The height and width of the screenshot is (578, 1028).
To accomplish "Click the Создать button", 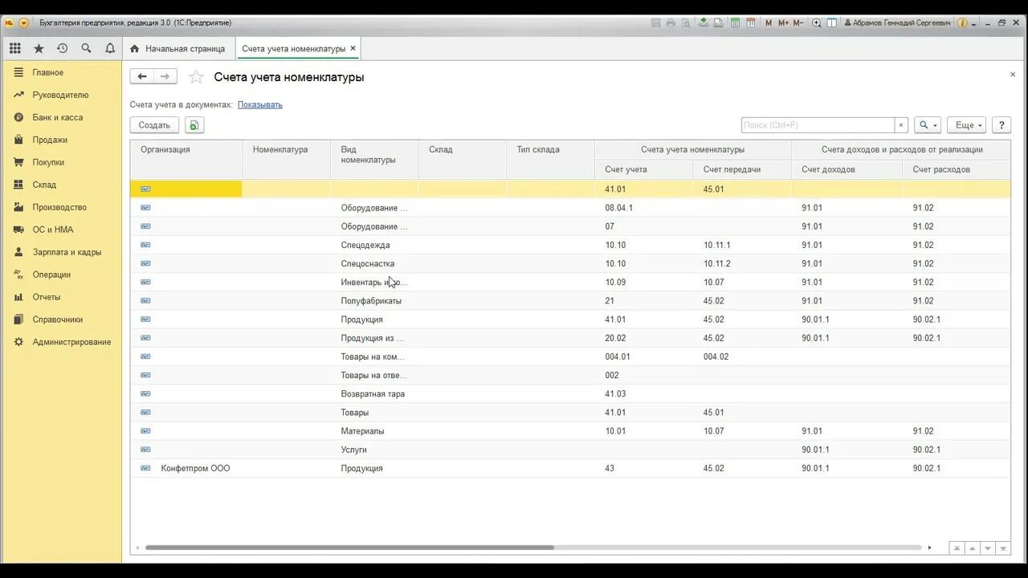I will point(154,125).
